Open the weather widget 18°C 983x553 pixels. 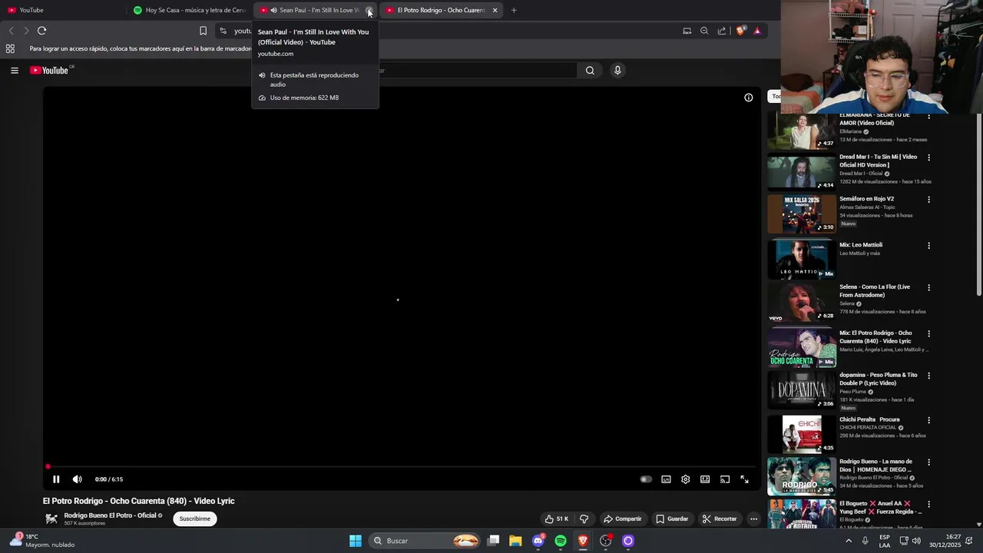click(42, 541)
